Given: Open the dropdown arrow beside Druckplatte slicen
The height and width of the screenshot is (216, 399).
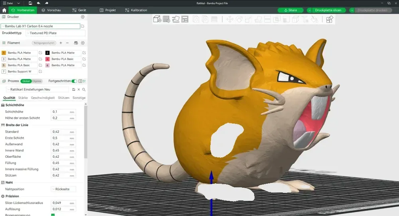Looking at the screenshot, I should [309, 10].
